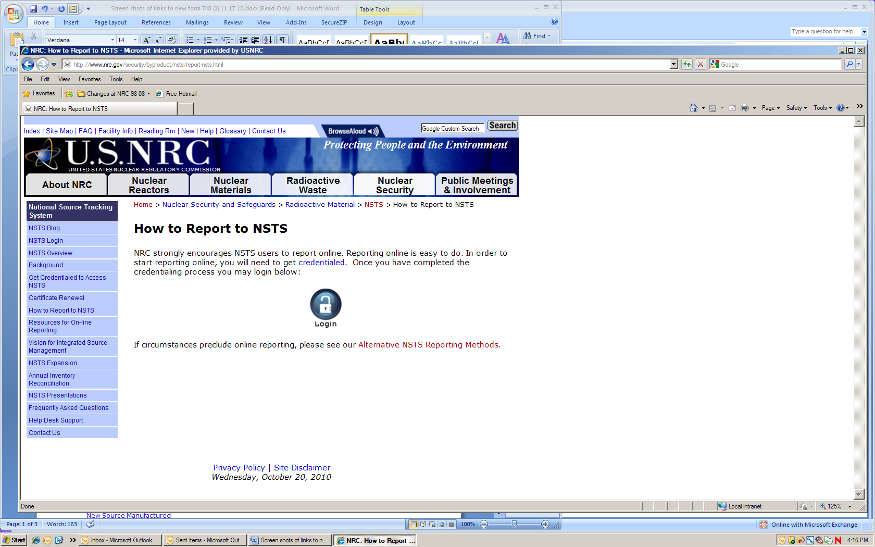Viewport: 875px width, 547px height.
Task: Stop loading with the red X button
Action: (701, 64)
